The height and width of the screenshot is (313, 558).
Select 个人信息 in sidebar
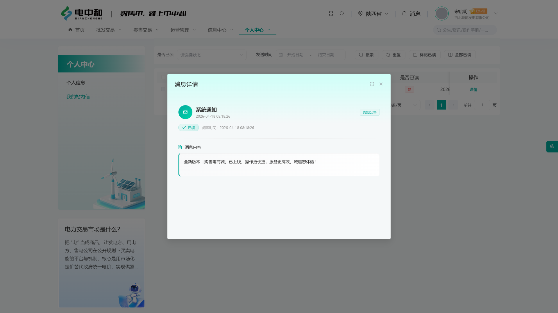pos(76,83)
